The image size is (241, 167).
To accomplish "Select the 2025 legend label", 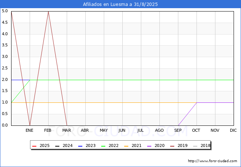I will tap(44, 145).
